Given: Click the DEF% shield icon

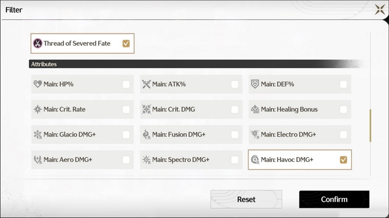Looking at the screenshot, I should [255, 84].
